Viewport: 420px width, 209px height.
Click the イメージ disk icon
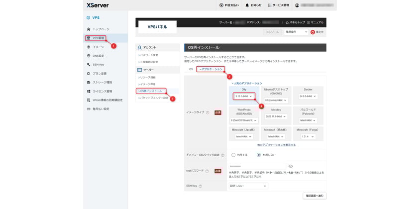click(89, 47)
